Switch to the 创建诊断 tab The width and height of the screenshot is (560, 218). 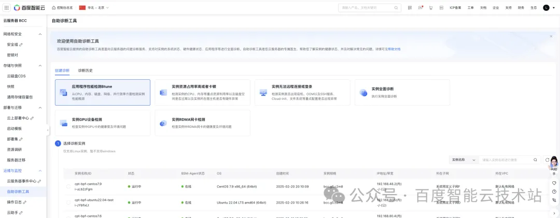coord(62,70)
